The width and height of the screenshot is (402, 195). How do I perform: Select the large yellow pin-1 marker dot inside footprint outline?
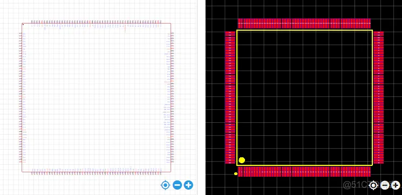[x=242, y=161]
